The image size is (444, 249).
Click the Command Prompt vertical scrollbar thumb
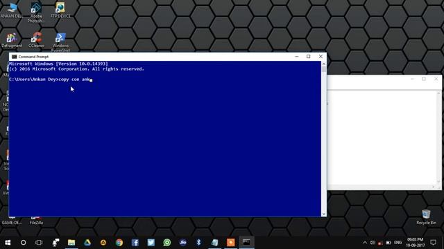324,69
